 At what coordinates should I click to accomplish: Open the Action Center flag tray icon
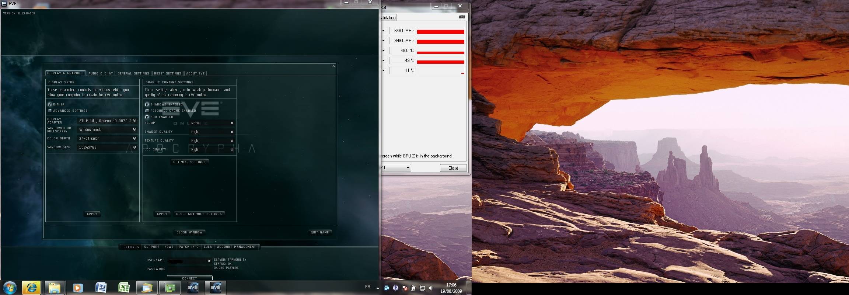404,288
